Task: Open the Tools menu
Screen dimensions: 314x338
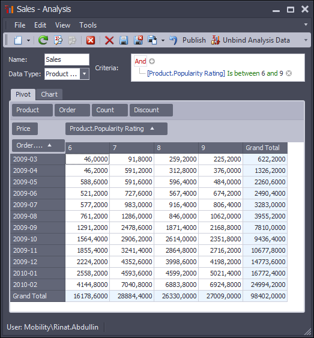Action: click(88, 25)
